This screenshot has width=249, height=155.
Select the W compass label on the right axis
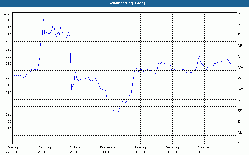pos(239,78)
